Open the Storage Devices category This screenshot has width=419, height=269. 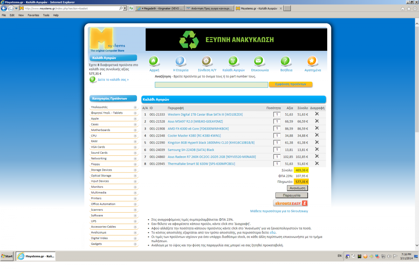101,170
